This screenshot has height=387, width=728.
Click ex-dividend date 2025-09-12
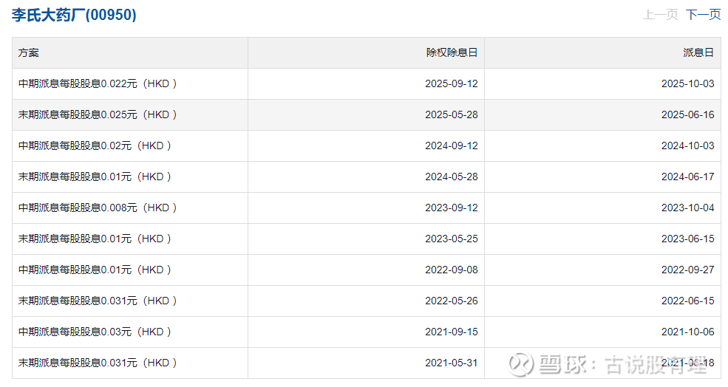click(452, 84)
